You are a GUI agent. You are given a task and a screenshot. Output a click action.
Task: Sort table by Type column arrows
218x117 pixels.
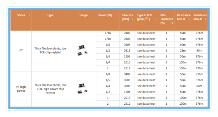coord(67,15)
